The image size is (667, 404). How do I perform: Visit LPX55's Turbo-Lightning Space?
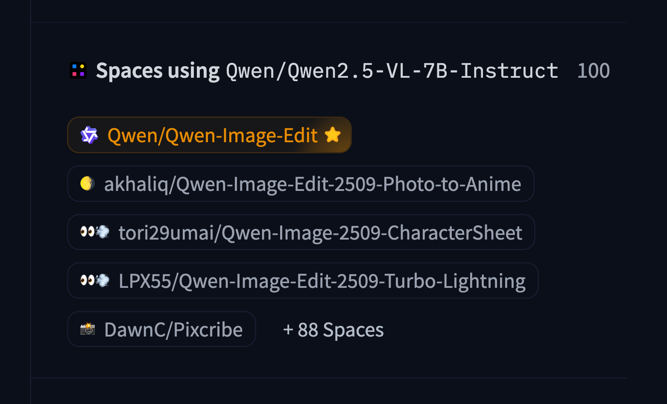tap(322, 281)
